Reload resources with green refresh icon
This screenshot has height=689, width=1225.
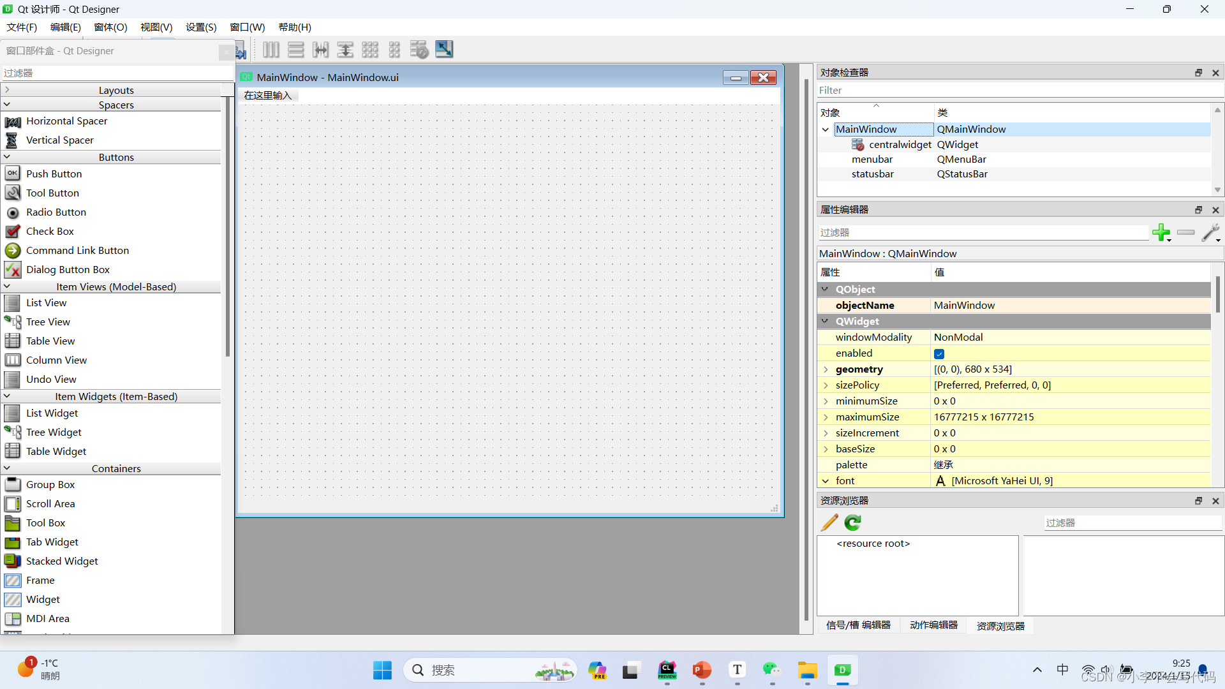tap(853, 522)
